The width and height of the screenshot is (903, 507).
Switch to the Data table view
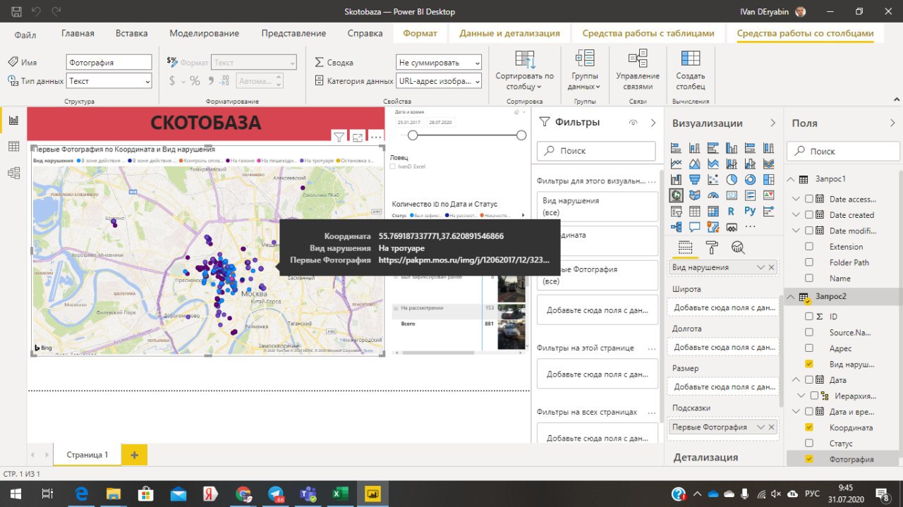[x=13, y=147]
